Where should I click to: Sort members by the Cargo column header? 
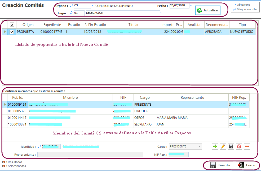coord(145,97)
